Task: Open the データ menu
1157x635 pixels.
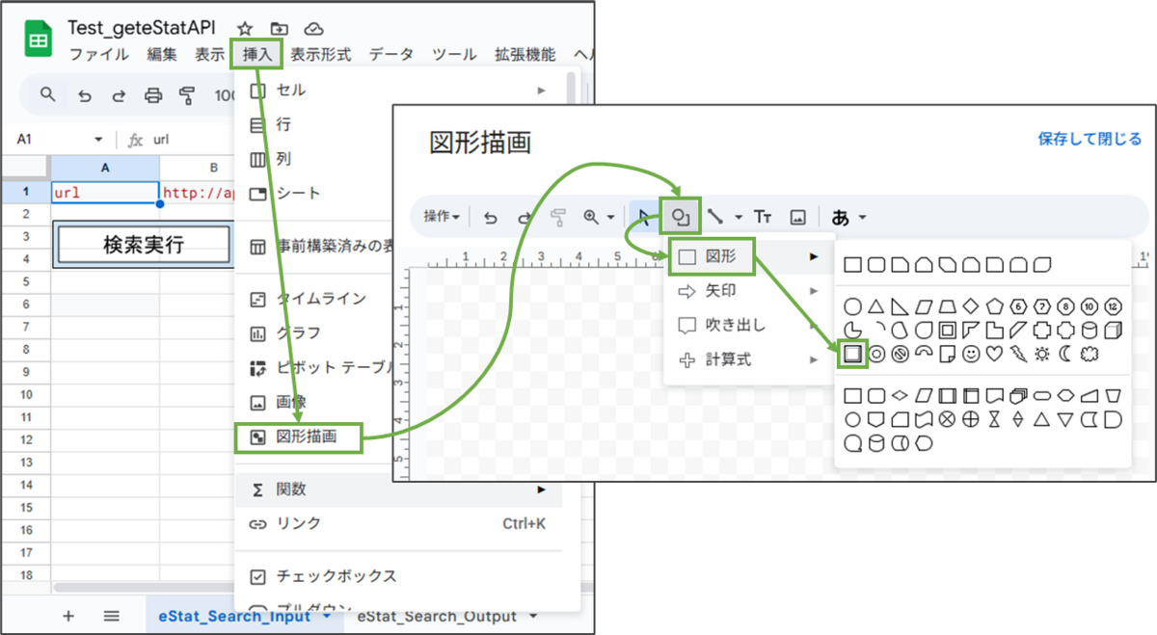Action: coord(391,55)
